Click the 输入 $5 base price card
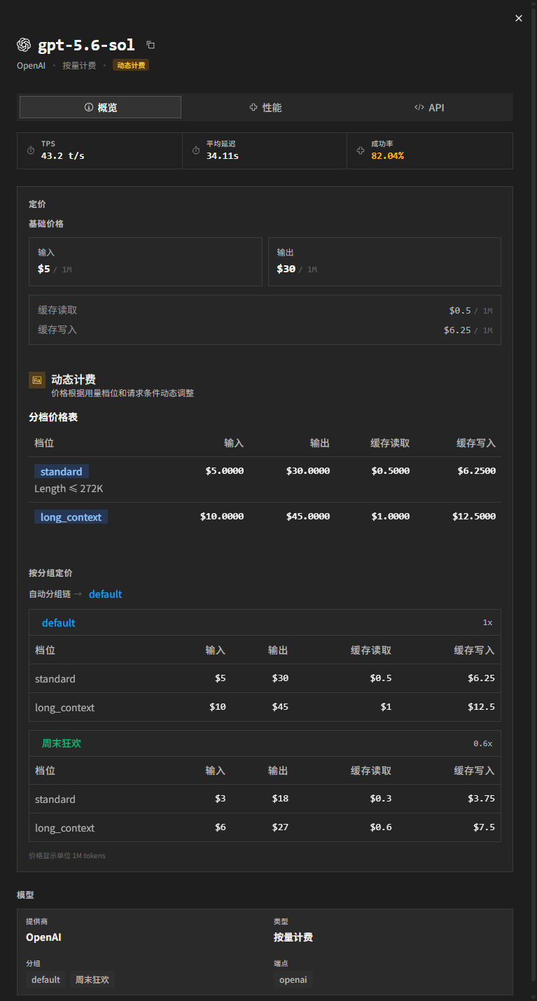Image resolution: width=537 pixels, height=1001 pixels. [x=146, y=262]
